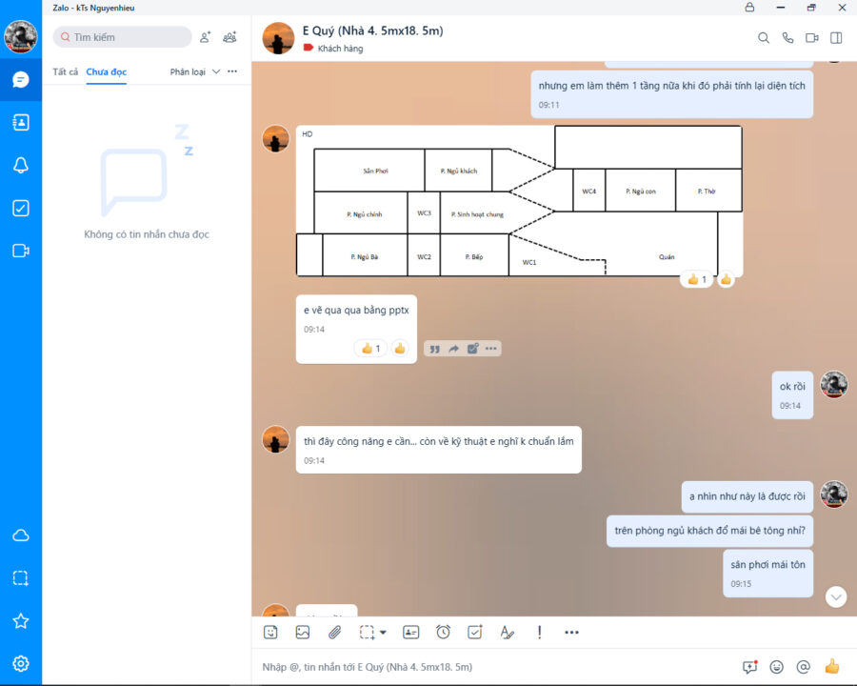The image size is (857, 686).
Task: Reply to the 'e vẽ qua' message
Action: [434, 349]
